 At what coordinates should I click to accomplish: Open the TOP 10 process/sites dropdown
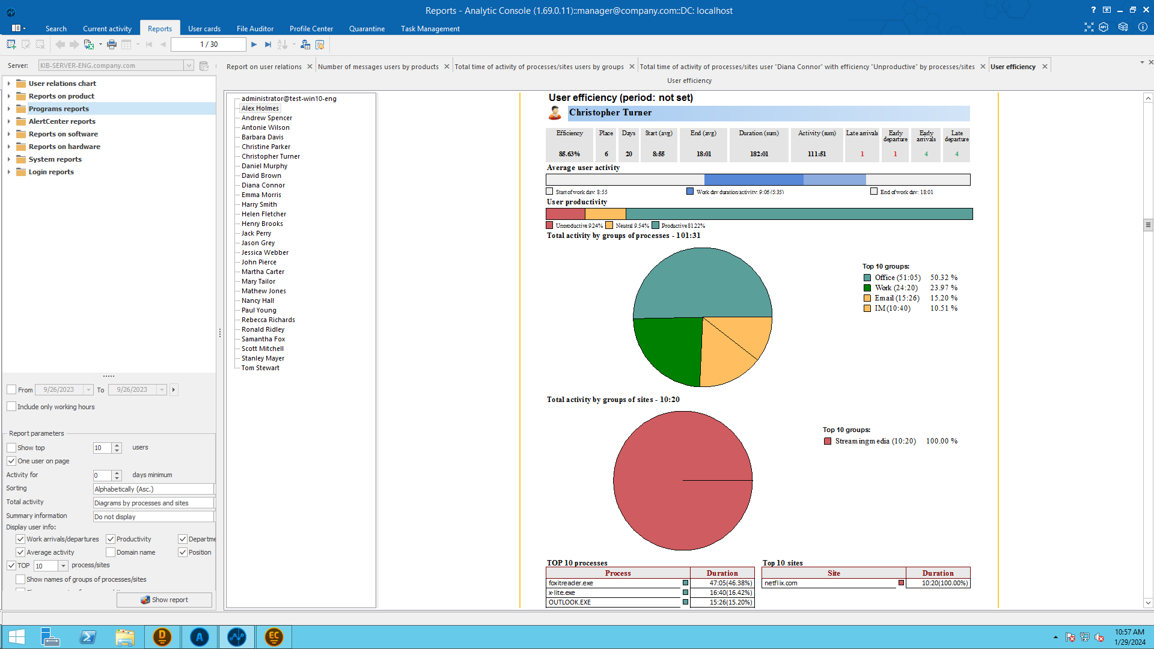click(63, 566)
